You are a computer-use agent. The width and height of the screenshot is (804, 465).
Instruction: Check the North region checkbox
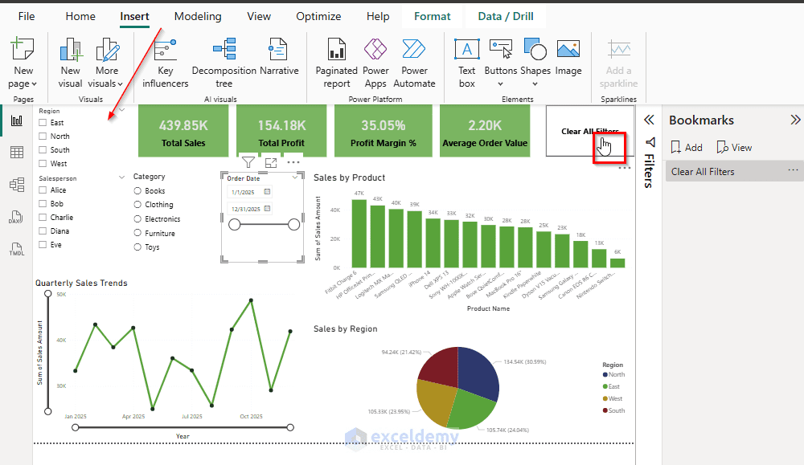pyautogui.click(x=43, y=137)
